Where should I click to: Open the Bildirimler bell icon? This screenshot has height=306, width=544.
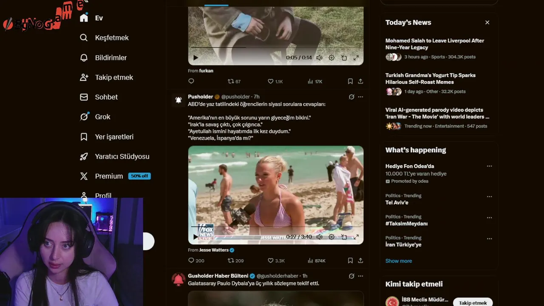tap(84, 58)
